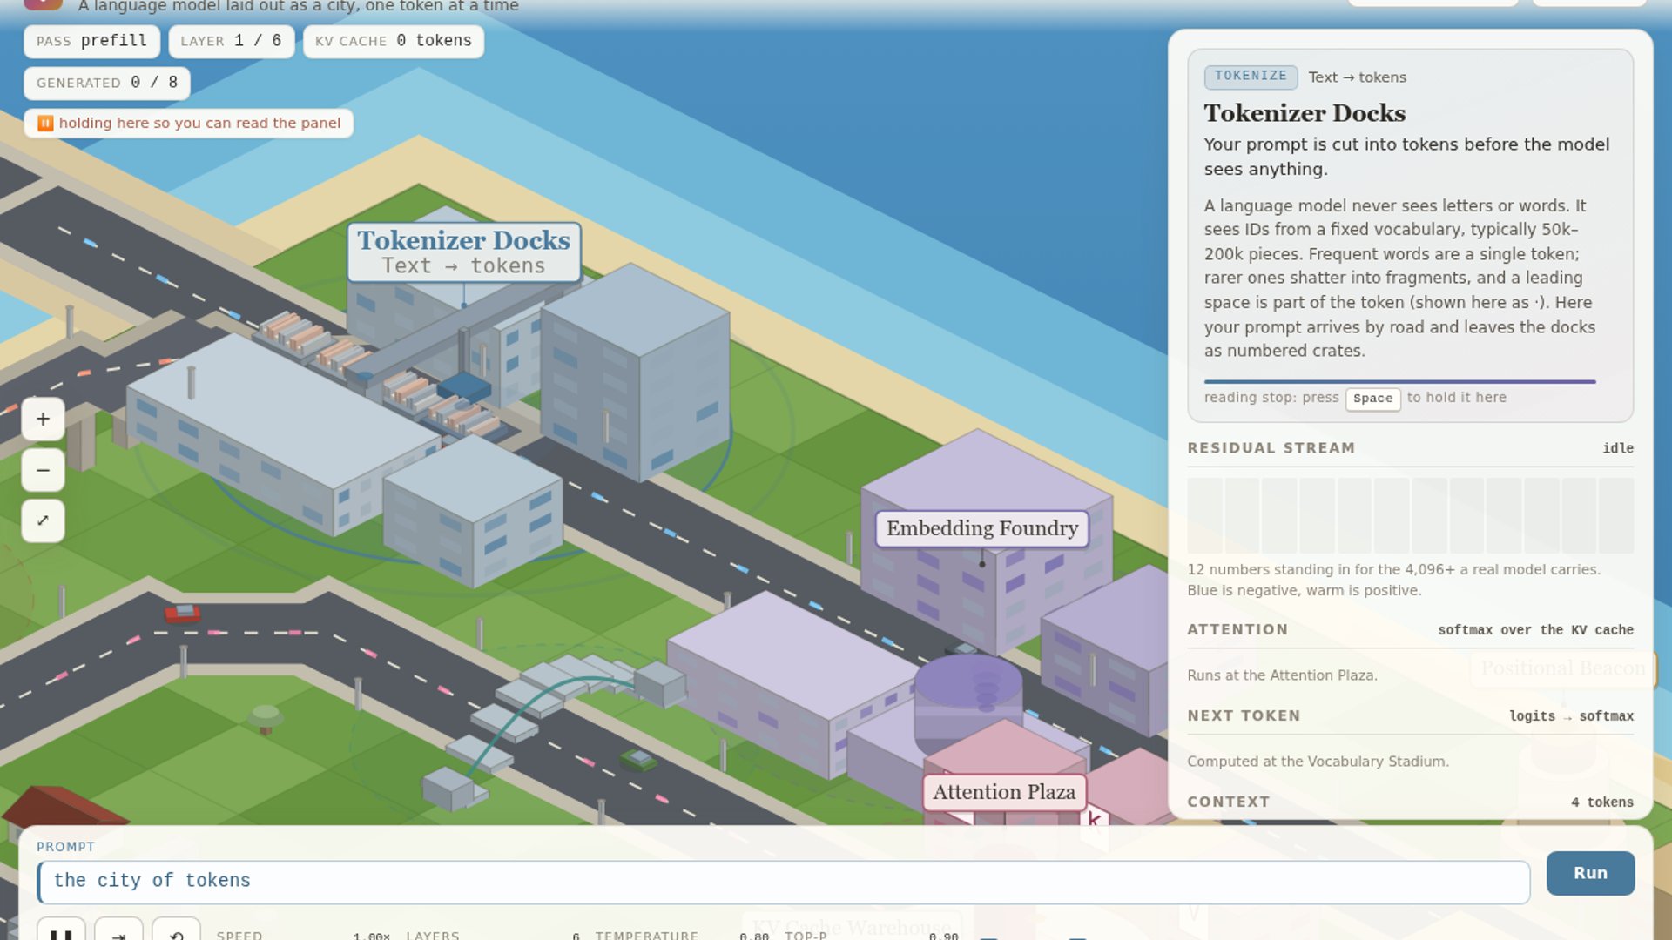Viewport: 1672px width, 940px height.
Task: Click the prompt text field
Action: 784,882
